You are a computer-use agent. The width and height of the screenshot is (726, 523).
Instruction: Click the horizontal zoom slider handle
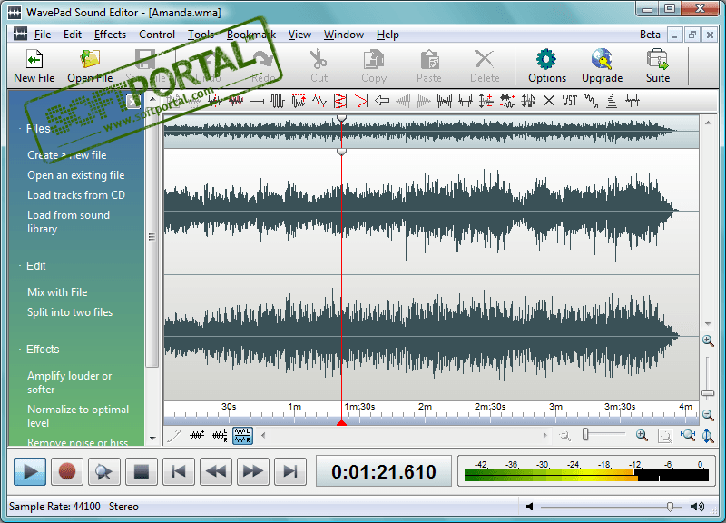coord(585,435)
